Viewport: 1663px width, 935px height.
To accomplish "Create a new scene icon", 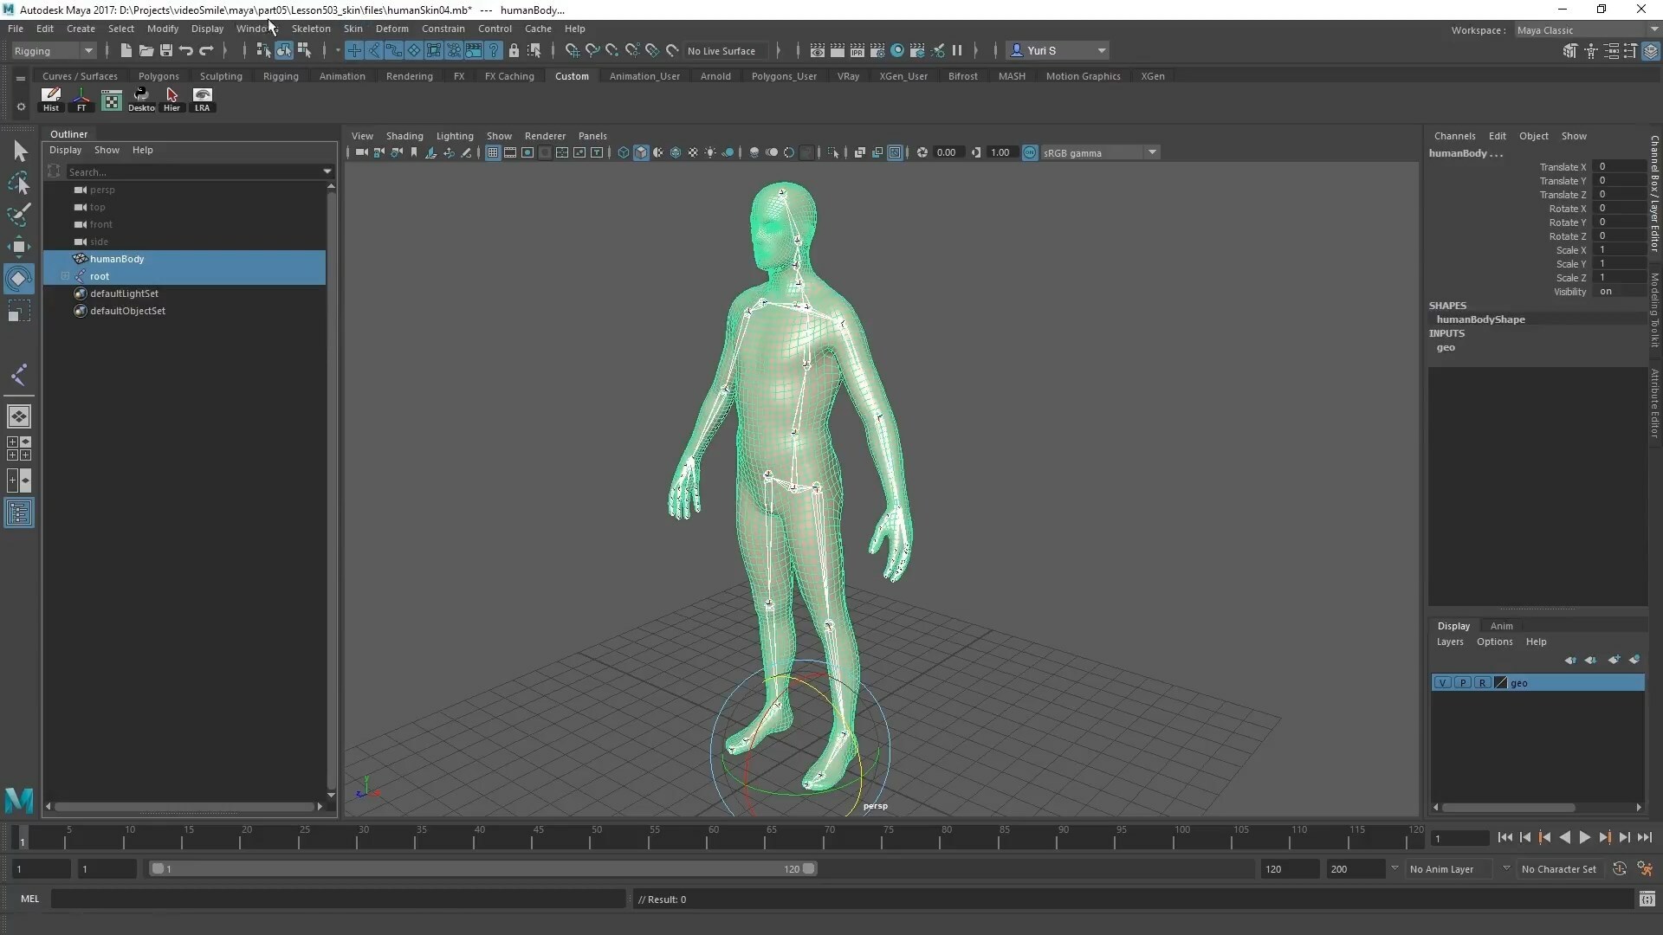I will click(126, 50).
